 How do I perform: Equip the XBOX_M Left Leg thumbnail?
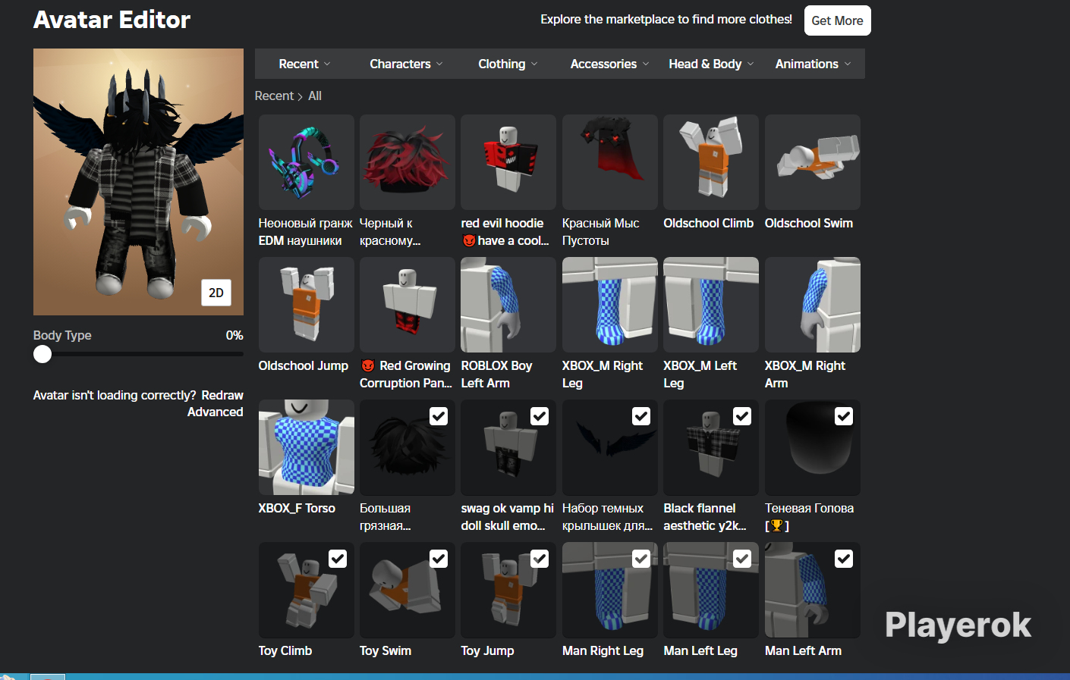coord(711,305)
